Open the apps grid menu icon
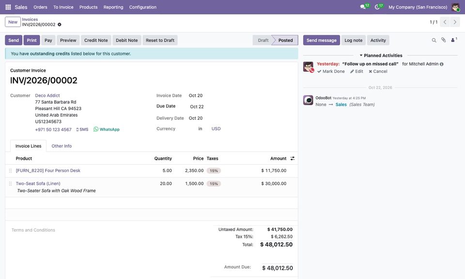The width and height of the screenshot is (465, 279). pyautogui.click(x=8, y=7)
